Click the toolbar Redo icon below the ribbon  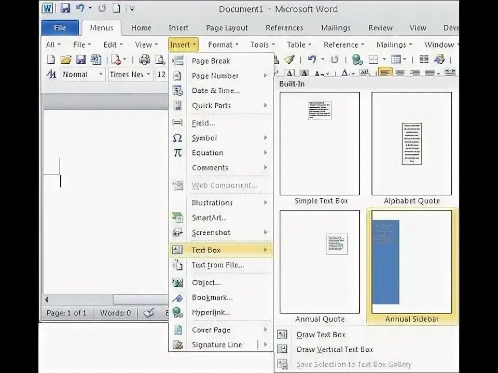tap(335, 59)
